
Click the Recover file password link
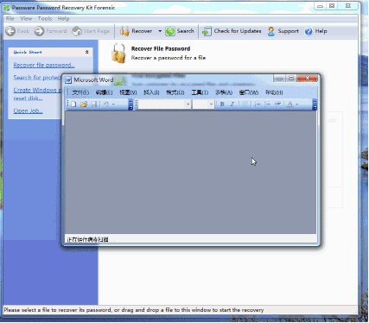click(x=44, y=65)
